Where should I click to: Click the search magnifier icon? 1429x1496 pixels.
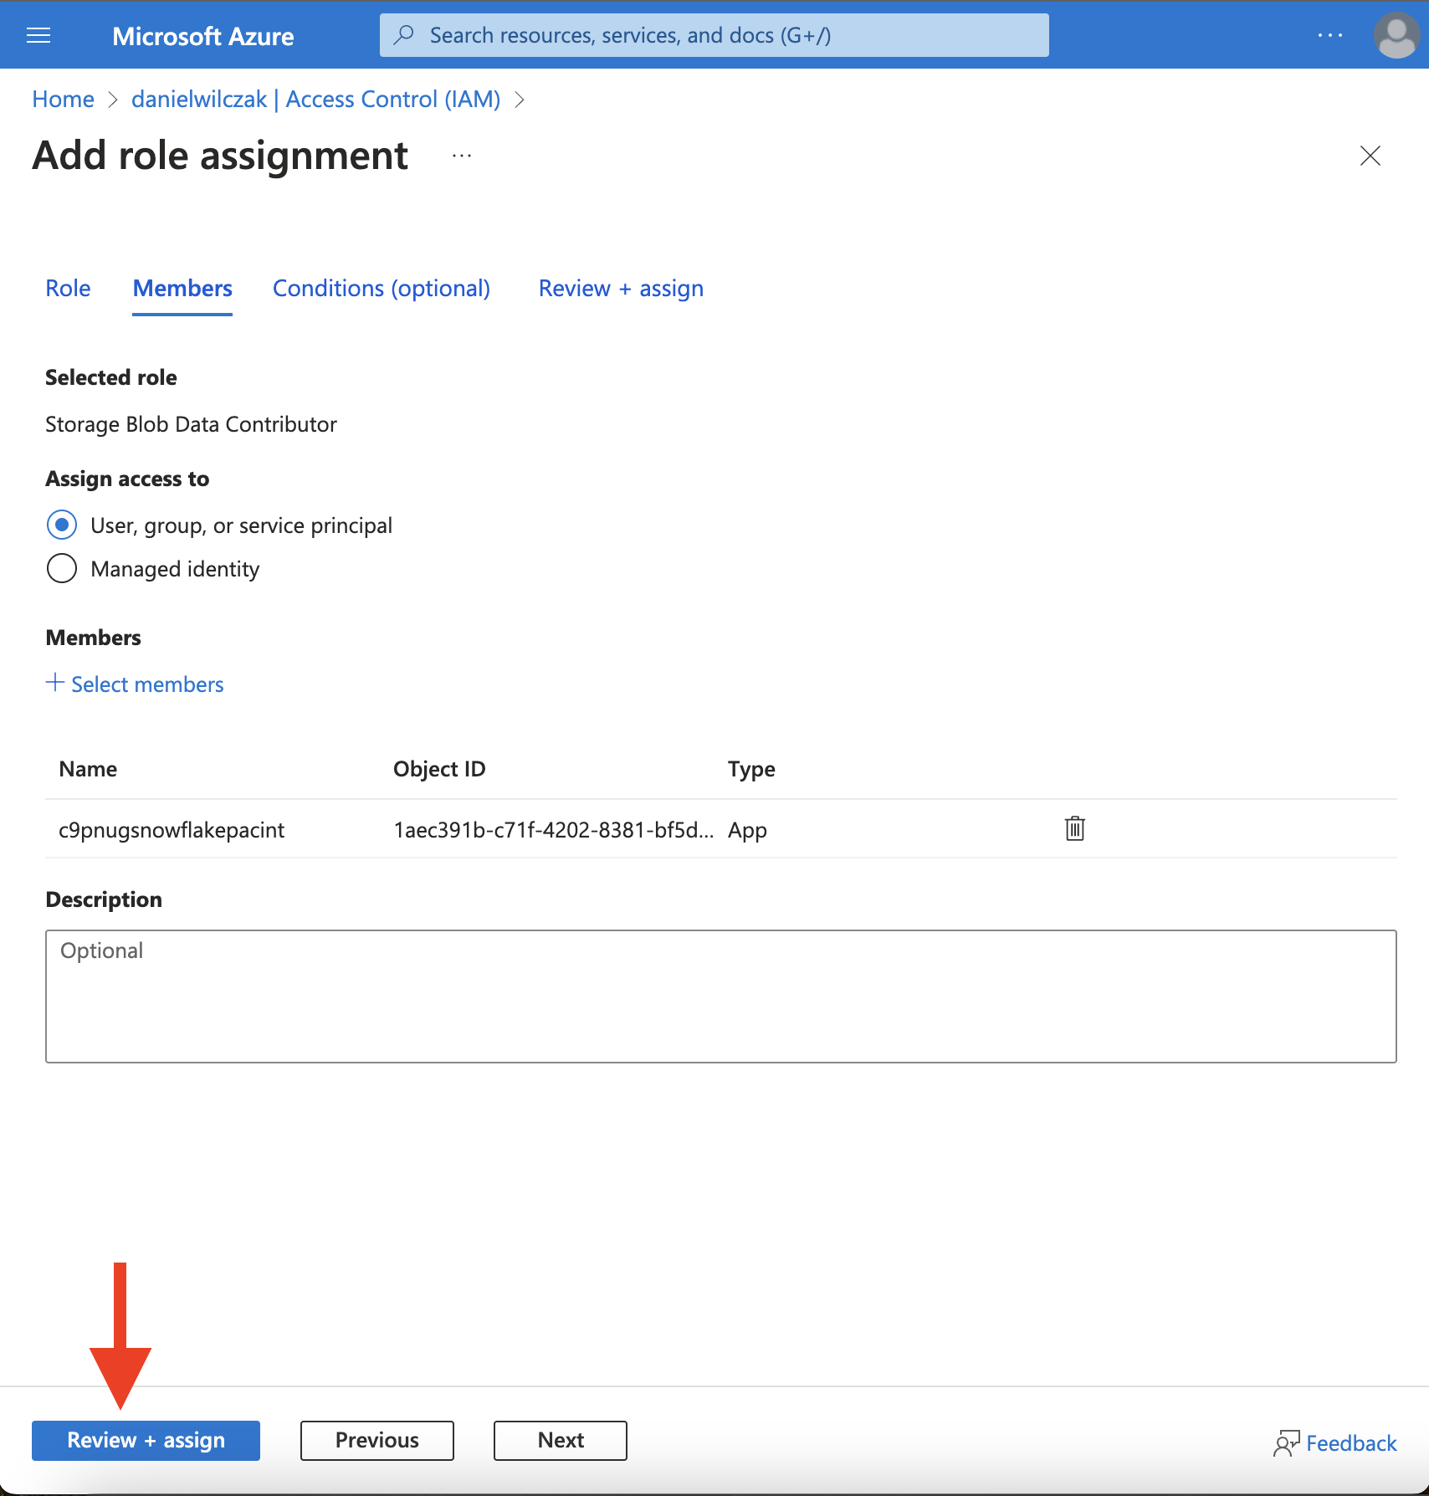click(404, 35)
